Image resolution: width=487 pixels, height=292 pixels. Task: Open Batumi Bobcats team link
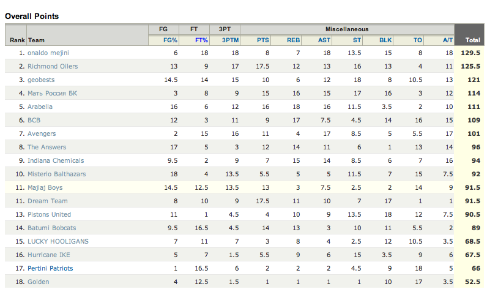click(x=51, y=228)
